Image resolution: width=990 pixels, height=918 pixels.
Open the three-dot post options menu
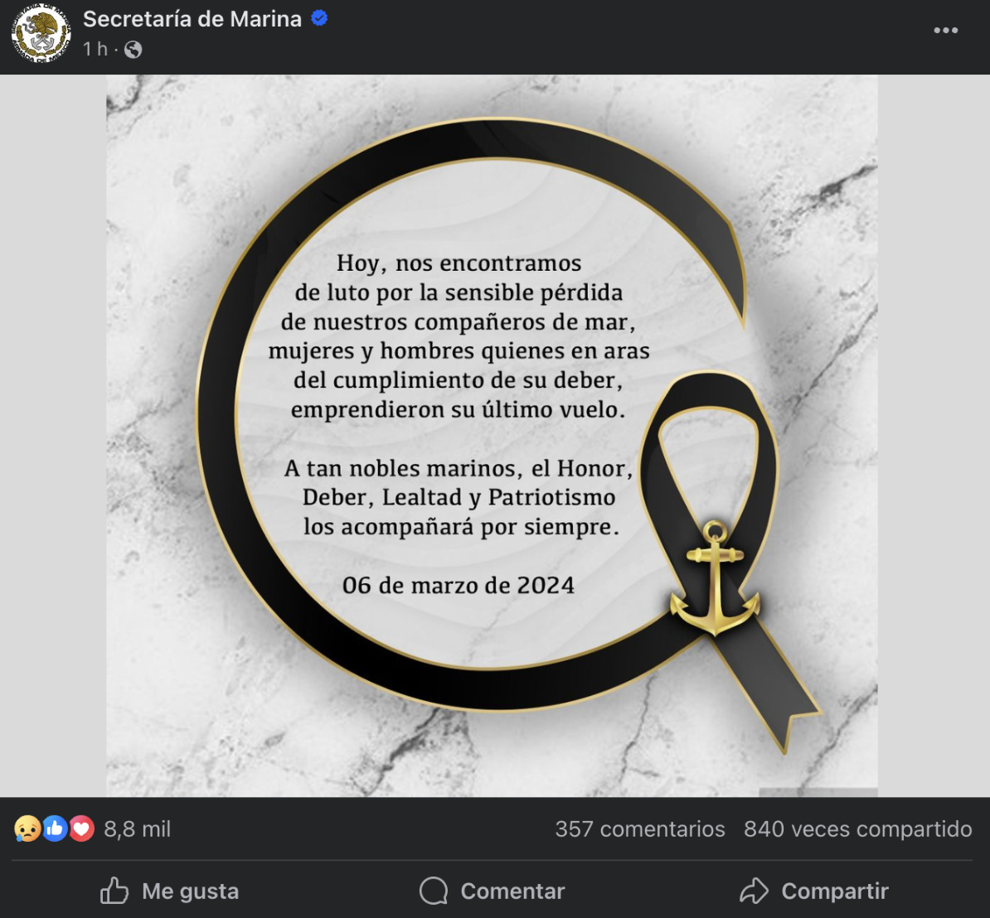(946, 31)
